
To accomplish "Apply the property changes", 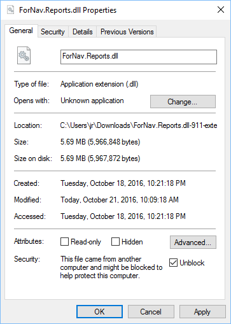I will pos(202,312).
